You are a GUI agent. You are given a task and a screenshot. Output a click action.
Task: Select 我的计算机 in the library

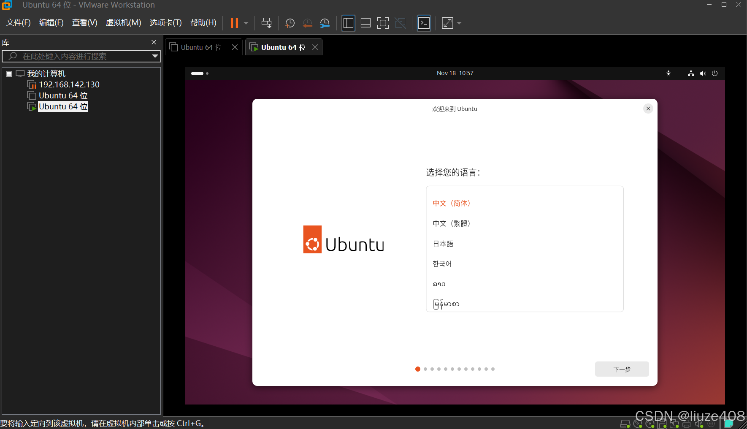tap(46, 74)
